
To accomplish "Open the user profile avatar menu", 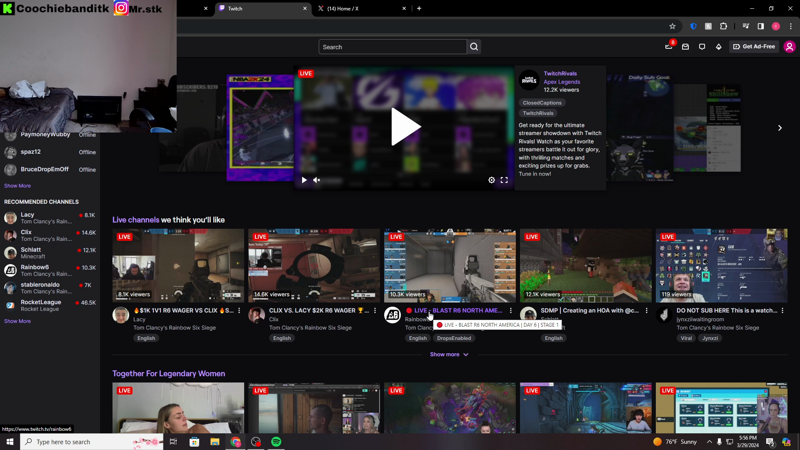I will pyautogui.click(x=790, y=47).
